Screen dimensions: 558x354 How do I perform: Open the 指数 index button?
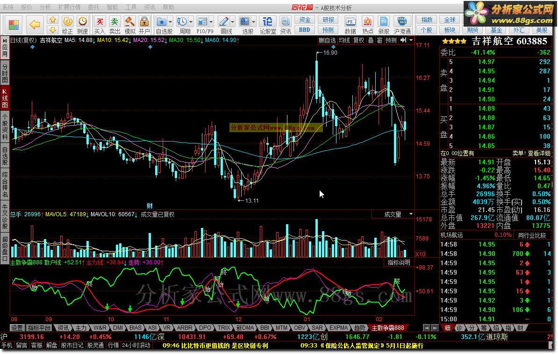(x=427, y=20)
